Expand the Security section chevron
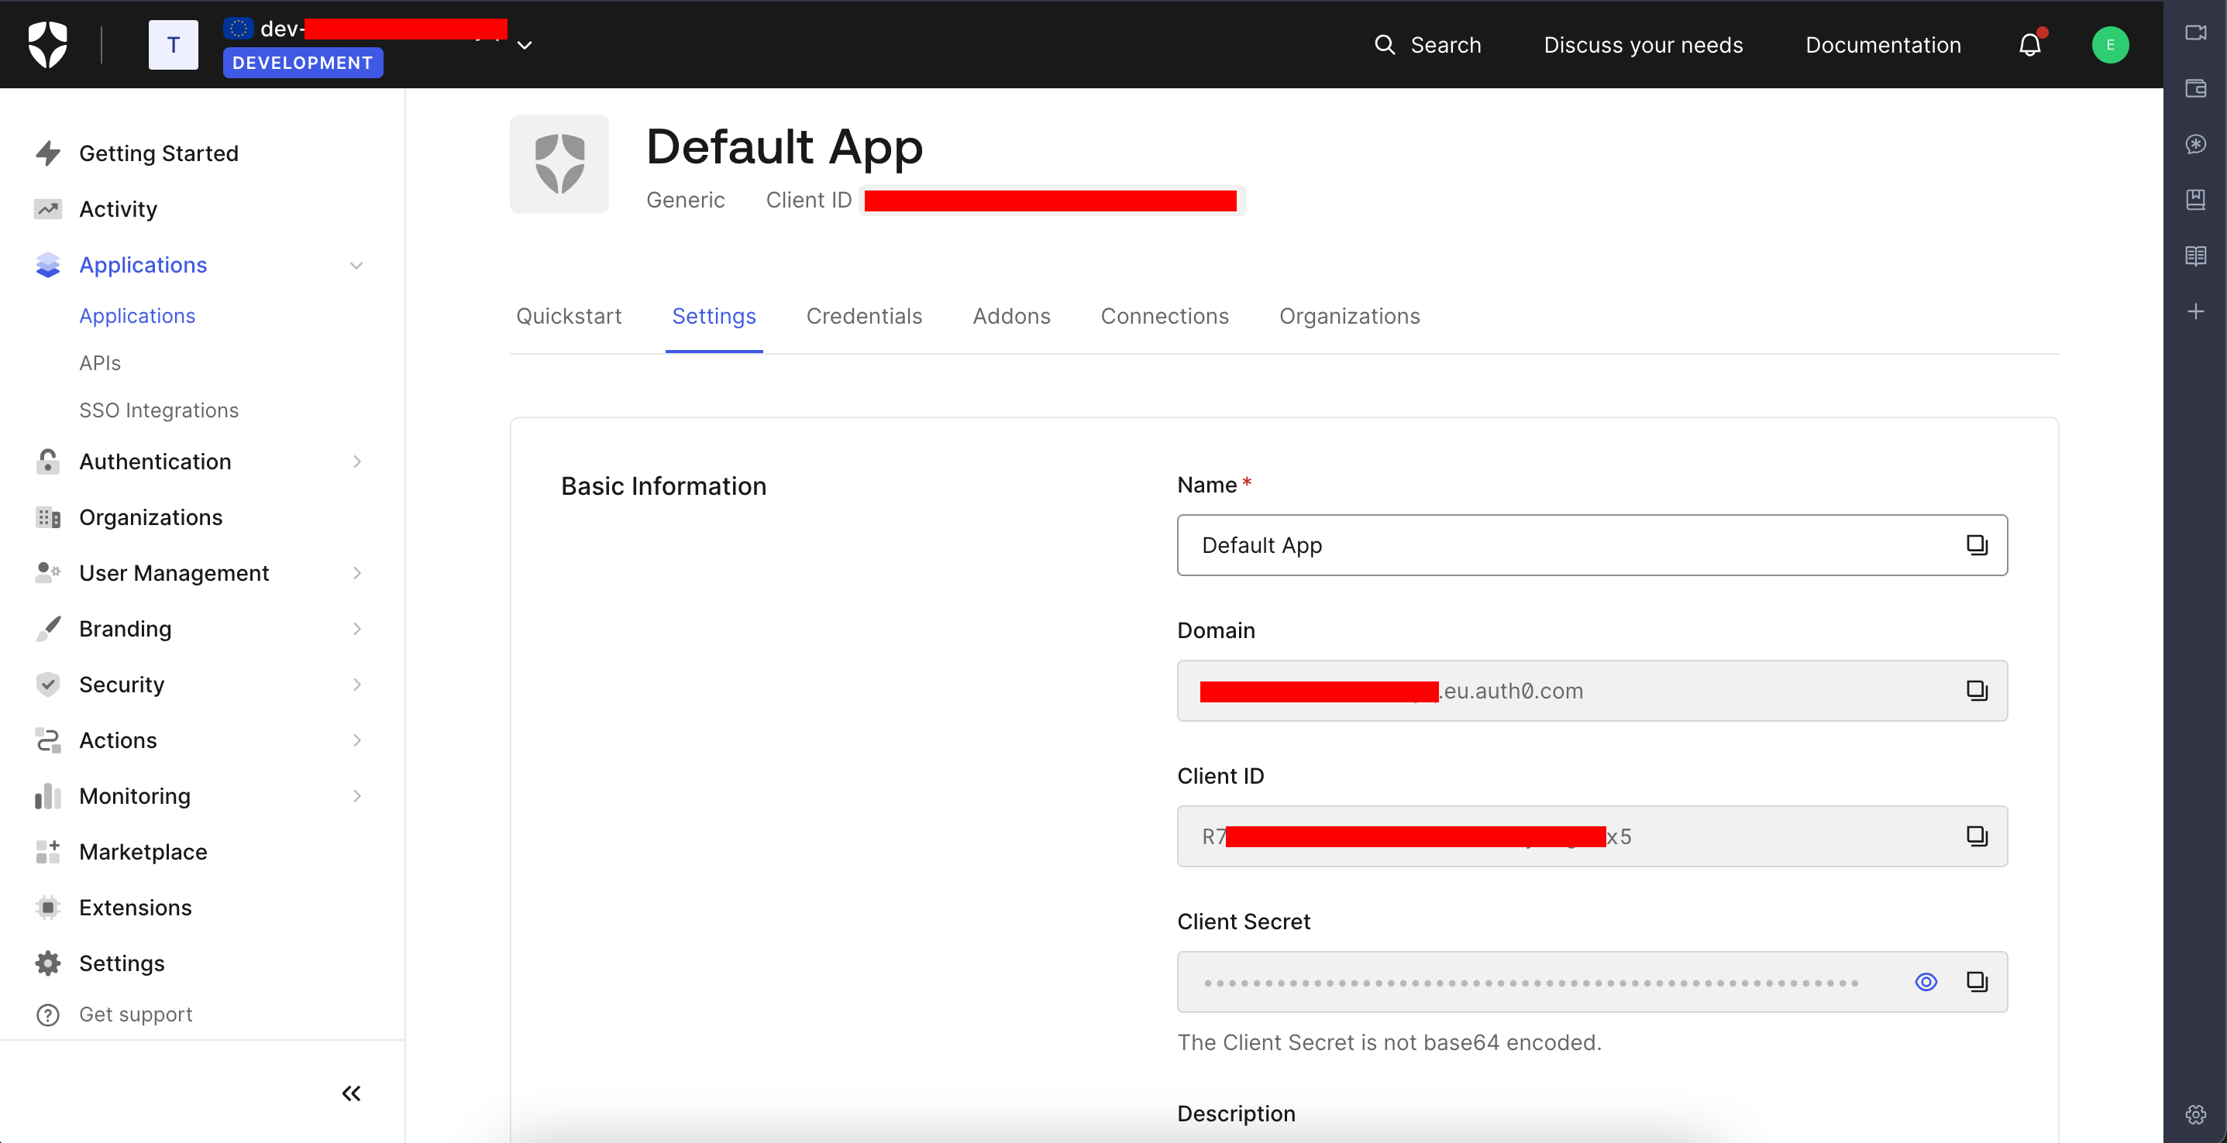This screenshot has height=1143, width=2227. point(356,685)
